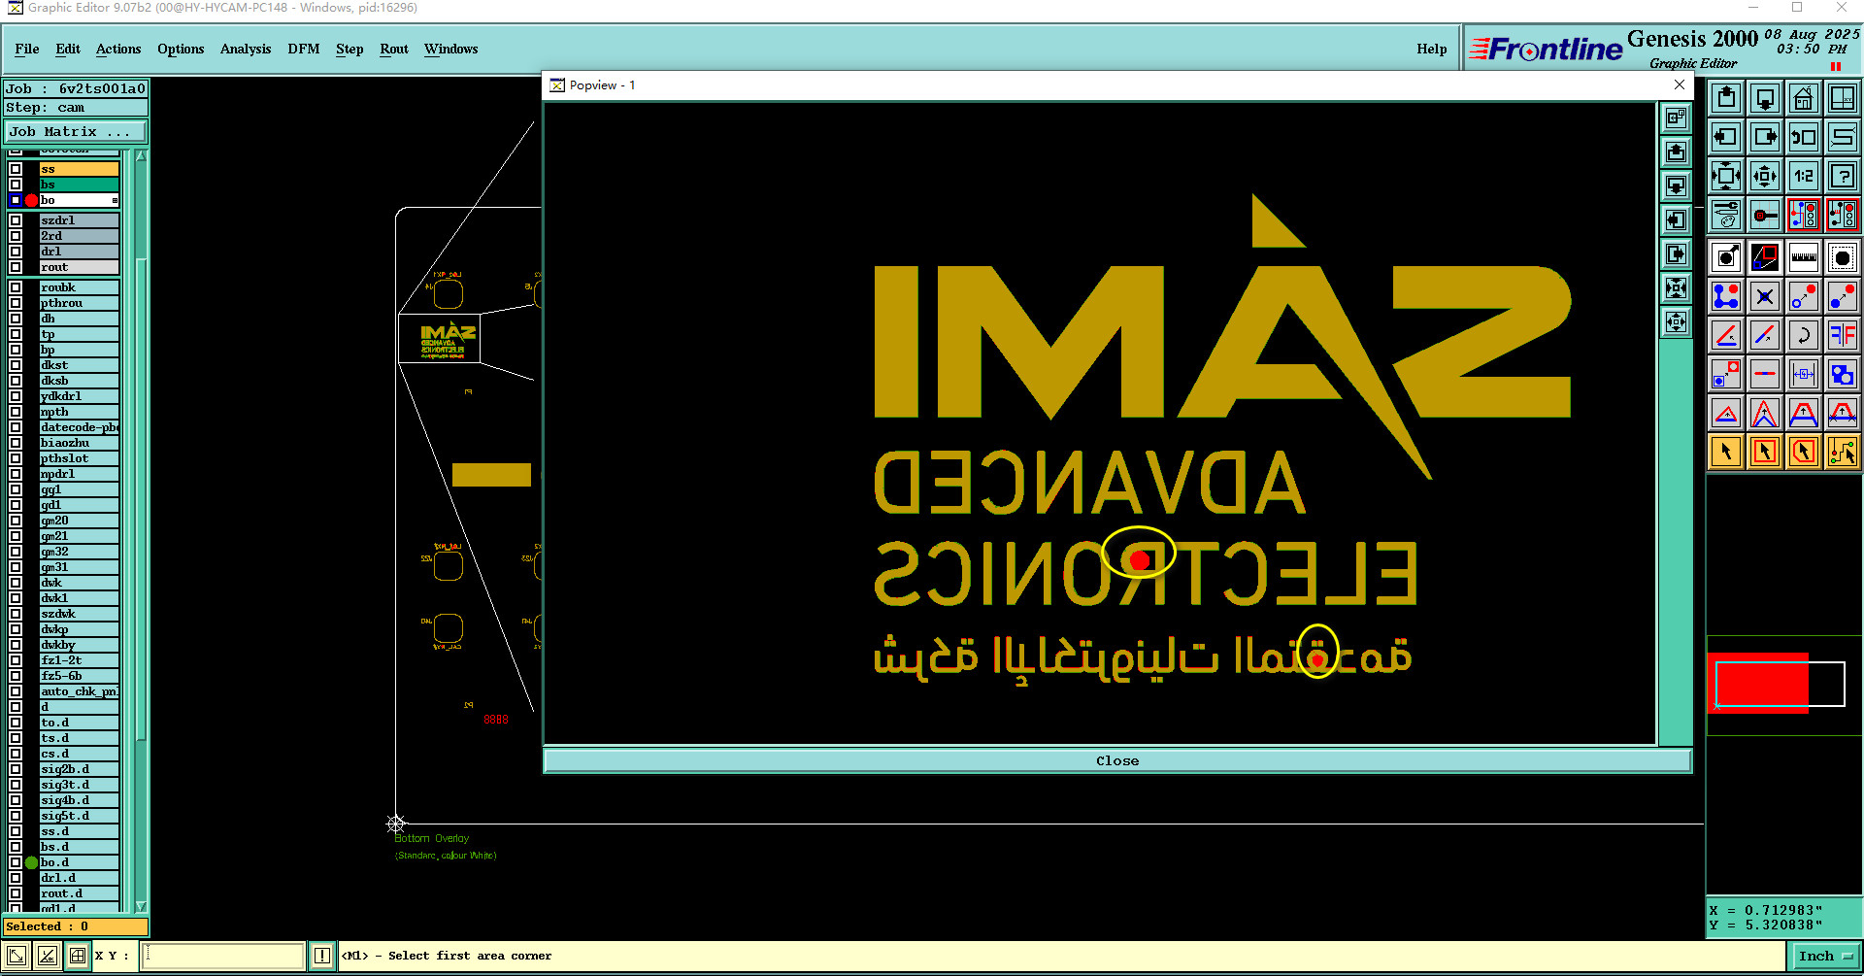The image size is (1864, 976).
Task: Click the Home view house icon
Action: pos(1804,98)
